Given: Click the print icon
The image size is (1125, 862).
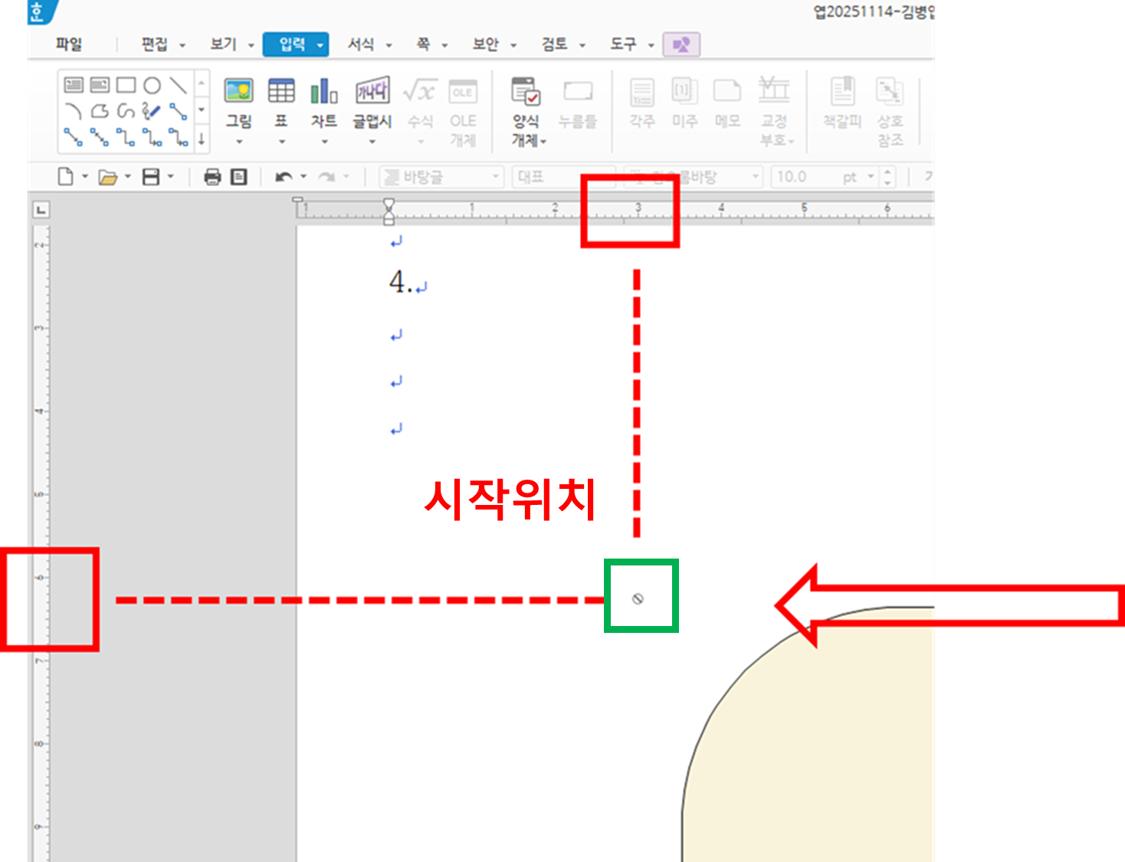Looking at the screenshot, I should (x=212, y=177).
